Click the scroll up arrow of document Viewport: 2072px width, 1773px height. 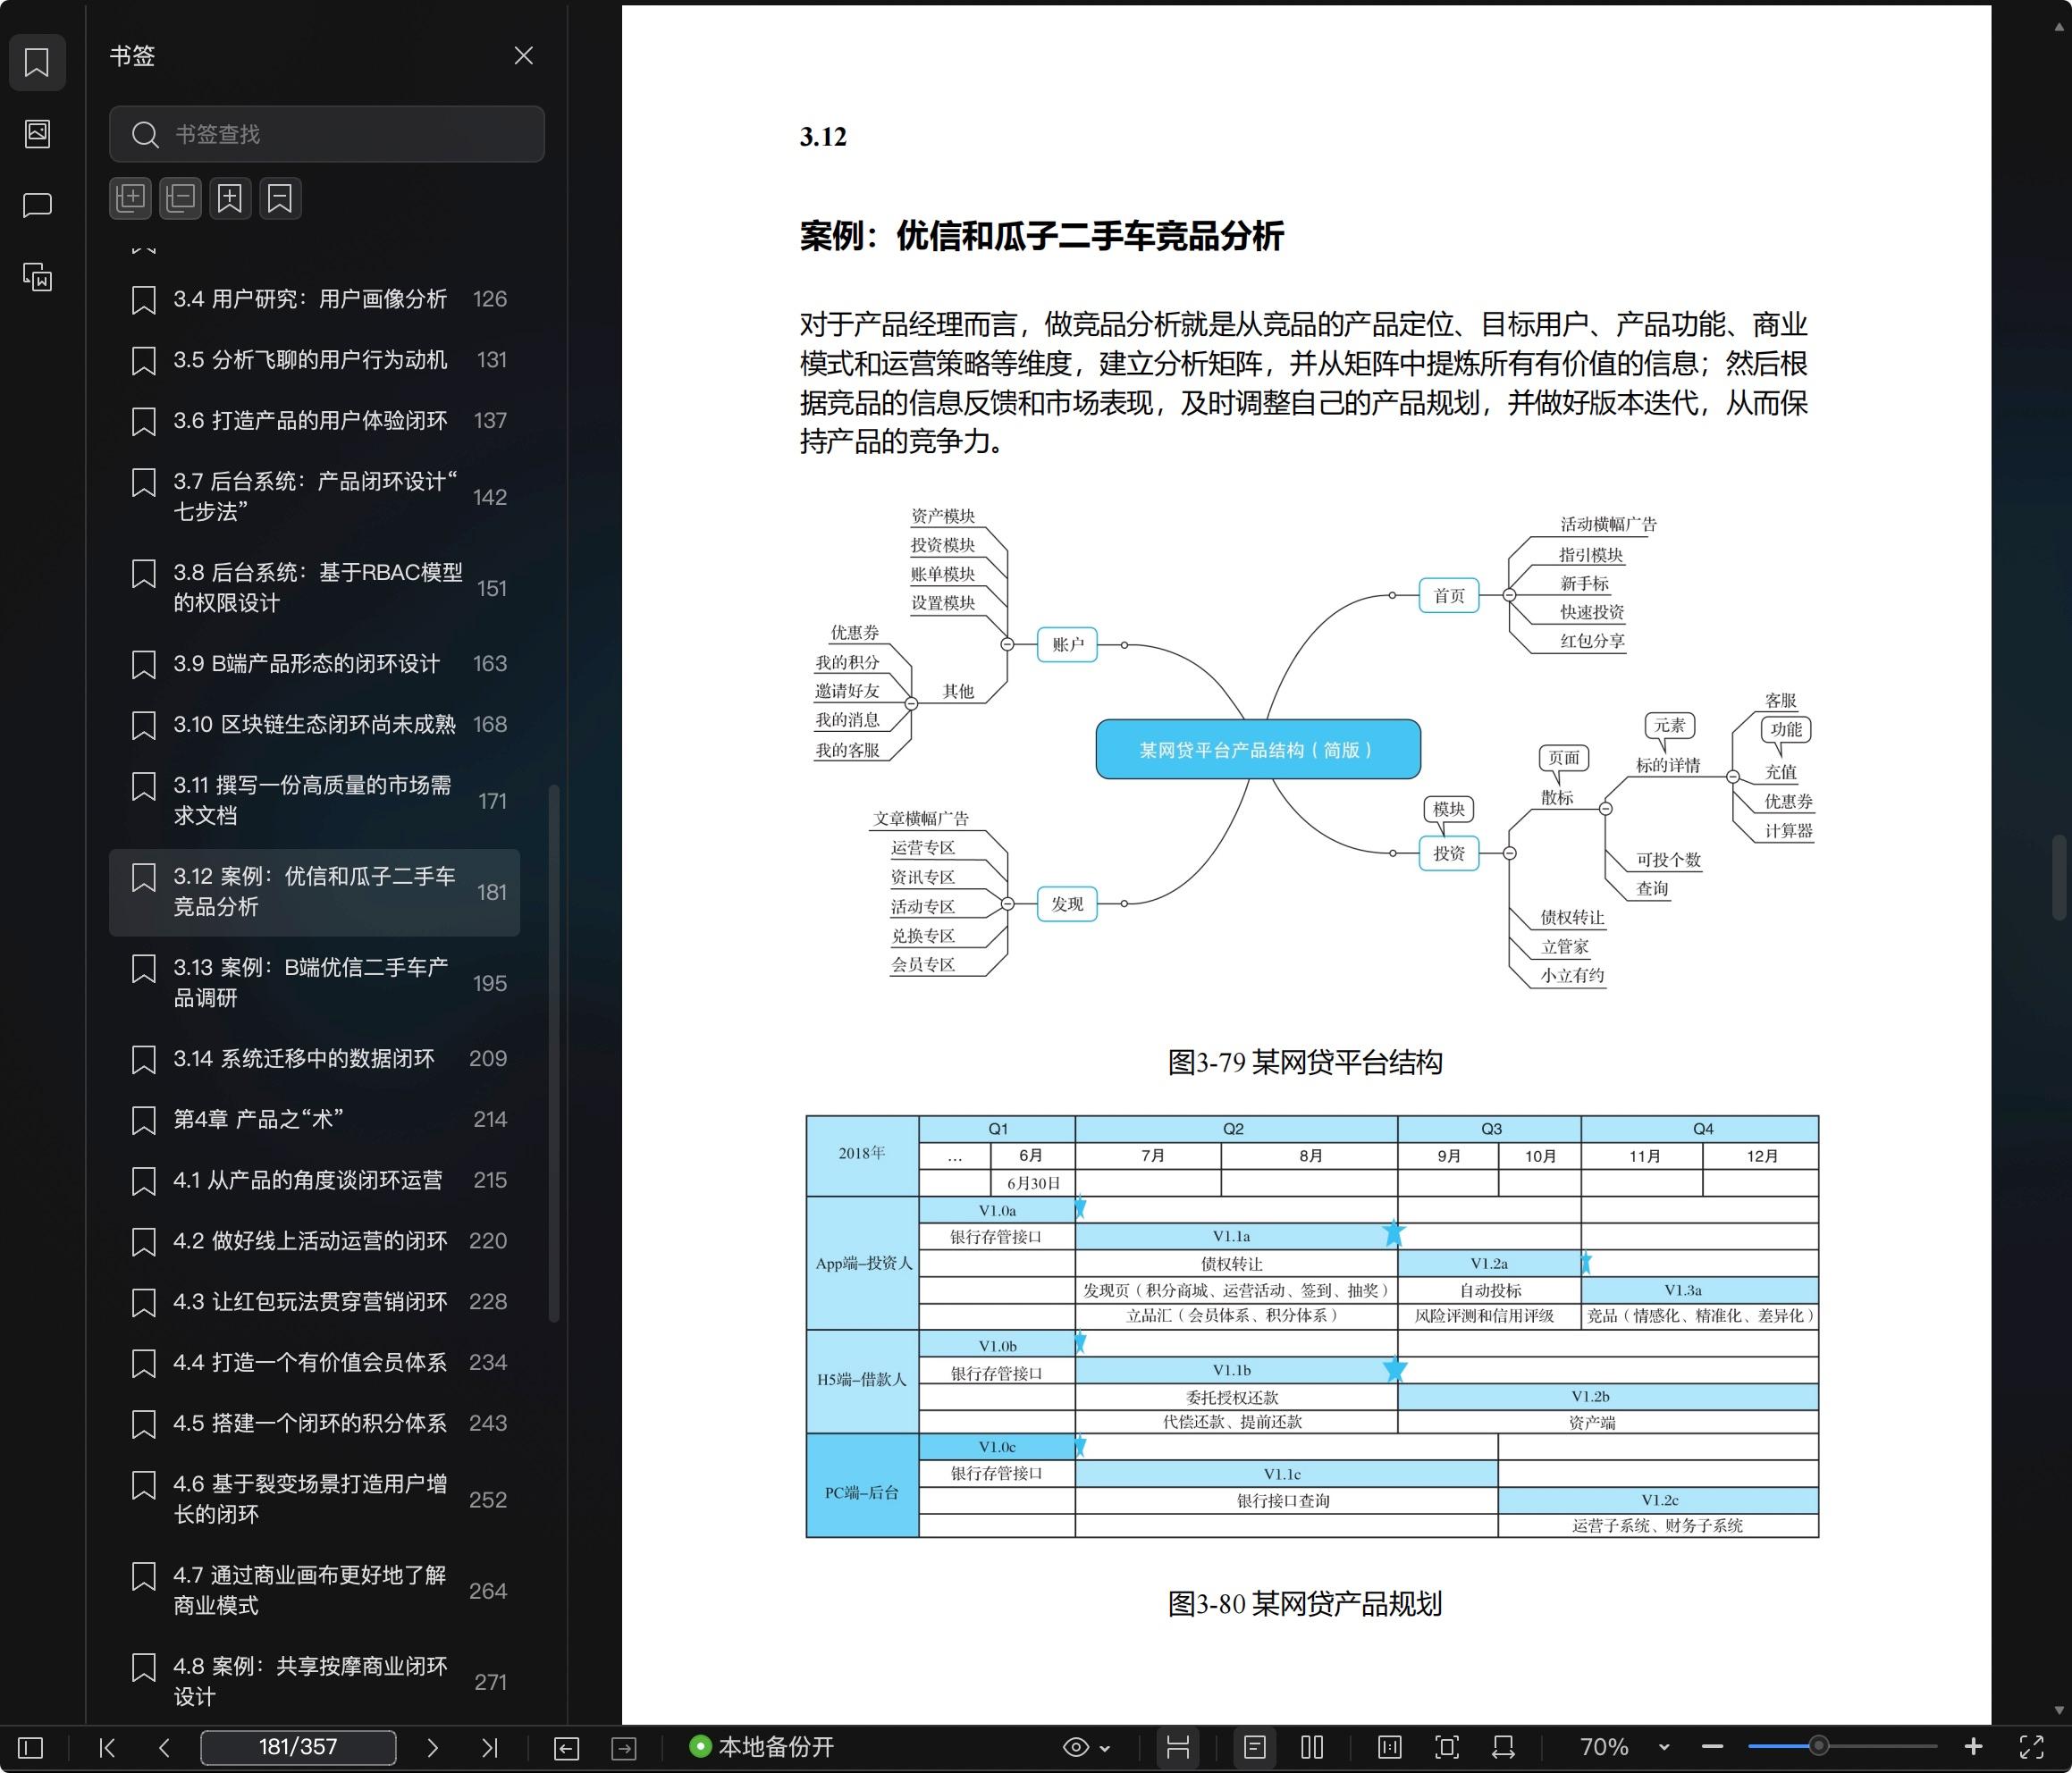tap(2059, 28)
